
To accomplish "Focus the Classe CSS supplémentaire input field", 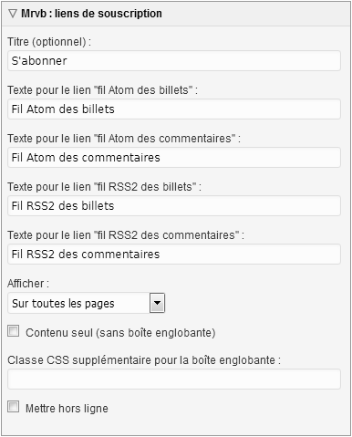I will 174,380.
